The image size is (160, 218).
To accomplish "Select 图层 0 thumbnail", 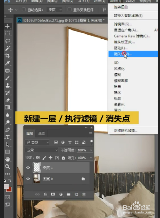I will point(37,179).
